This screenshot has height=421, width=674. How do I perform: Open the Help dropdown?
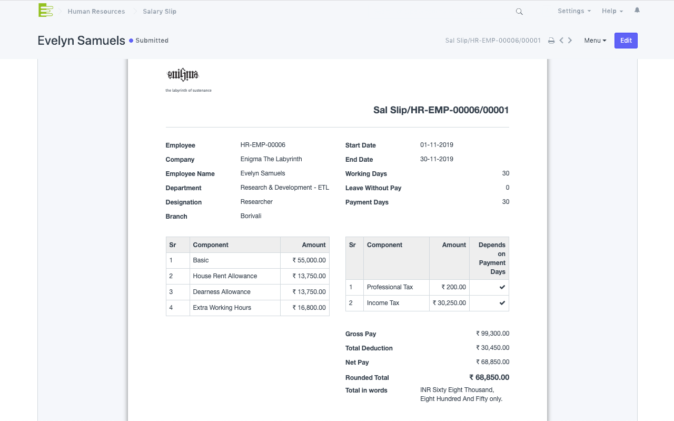click(x=612, y=11)
